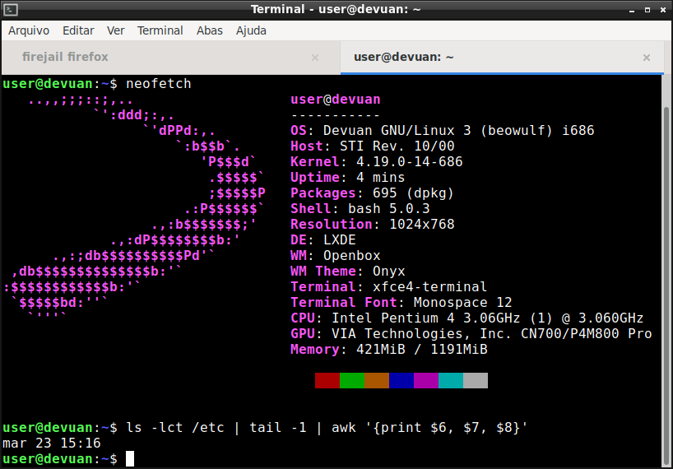The image size is (673, 469).
Task: Click the green color block in neofetch output
Action: pos(352,380)
